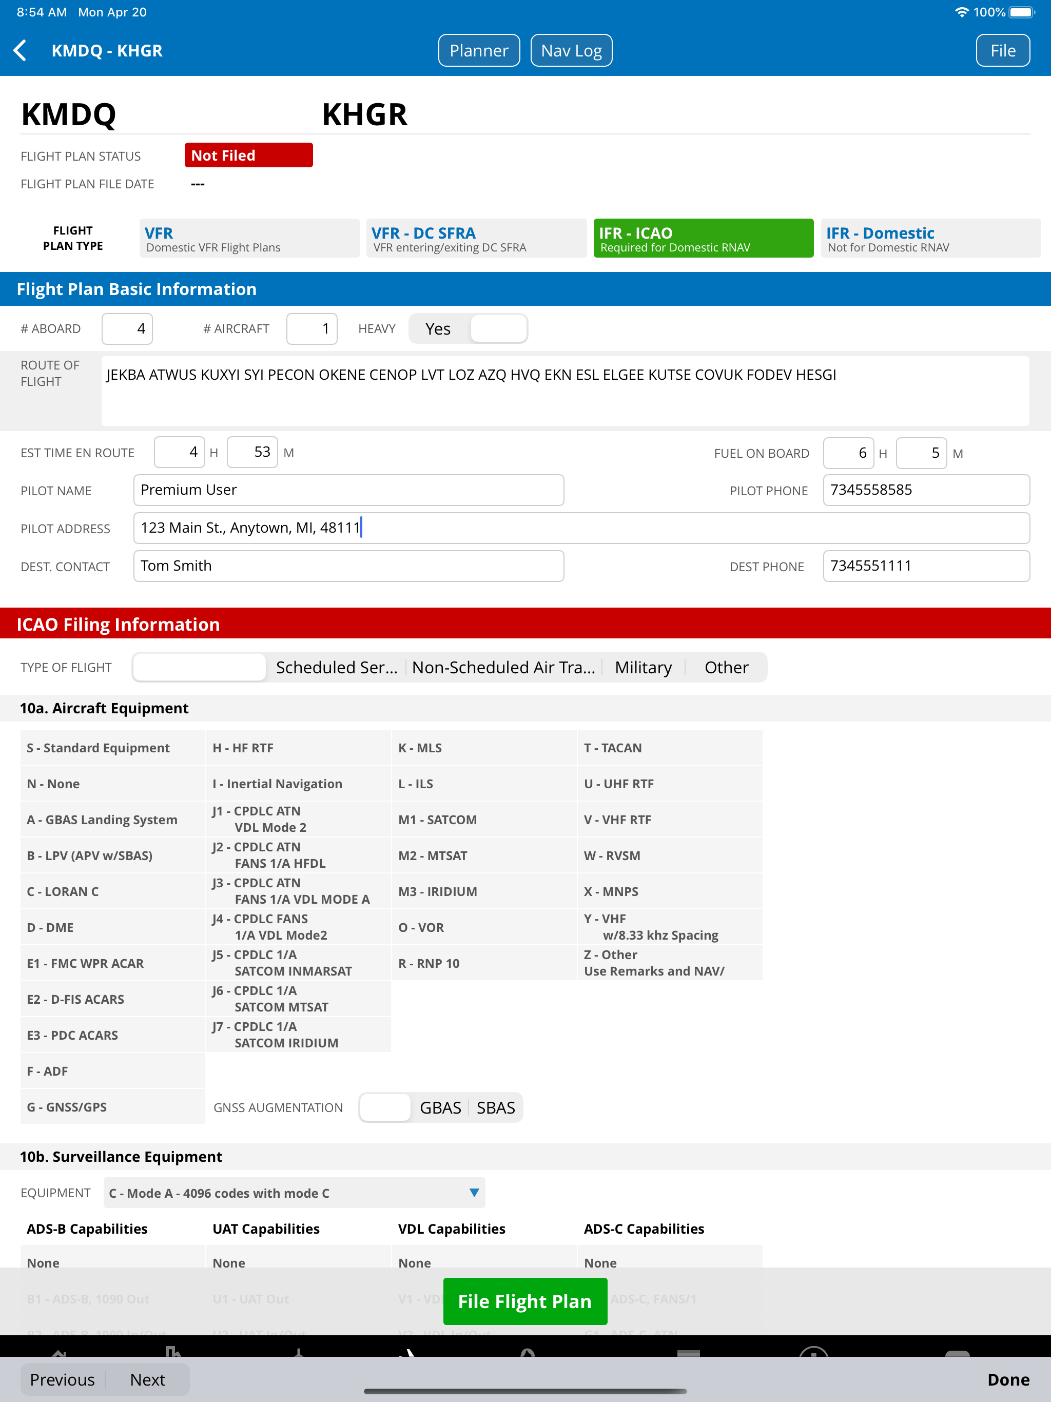The height and width of the screenshot is (1402, 1051).
Task: Tap the green File Flight Plan button
Action: (x=525, y=1301)
